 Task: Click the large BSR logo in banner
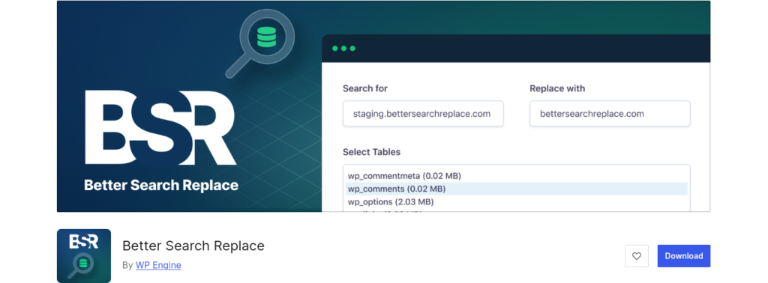coord(160,127)
